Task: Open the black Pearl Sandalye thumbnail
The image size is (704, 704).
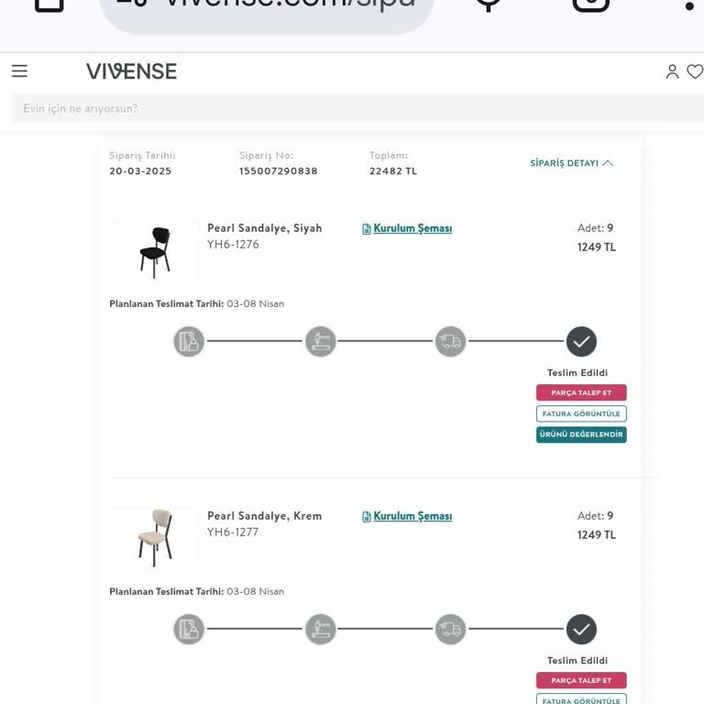Action: pyautogui.click(x=154, y=251)
